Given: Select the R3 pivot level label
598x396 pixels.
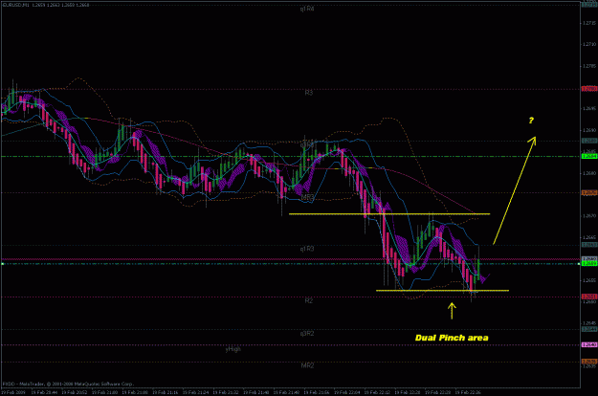Looking at the screenshot, I should point(309,92).
